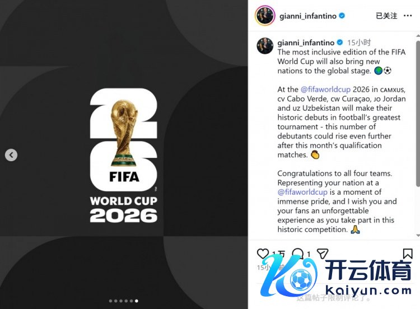Open gianni_infantino story profile picture in header

coord(265,16)
